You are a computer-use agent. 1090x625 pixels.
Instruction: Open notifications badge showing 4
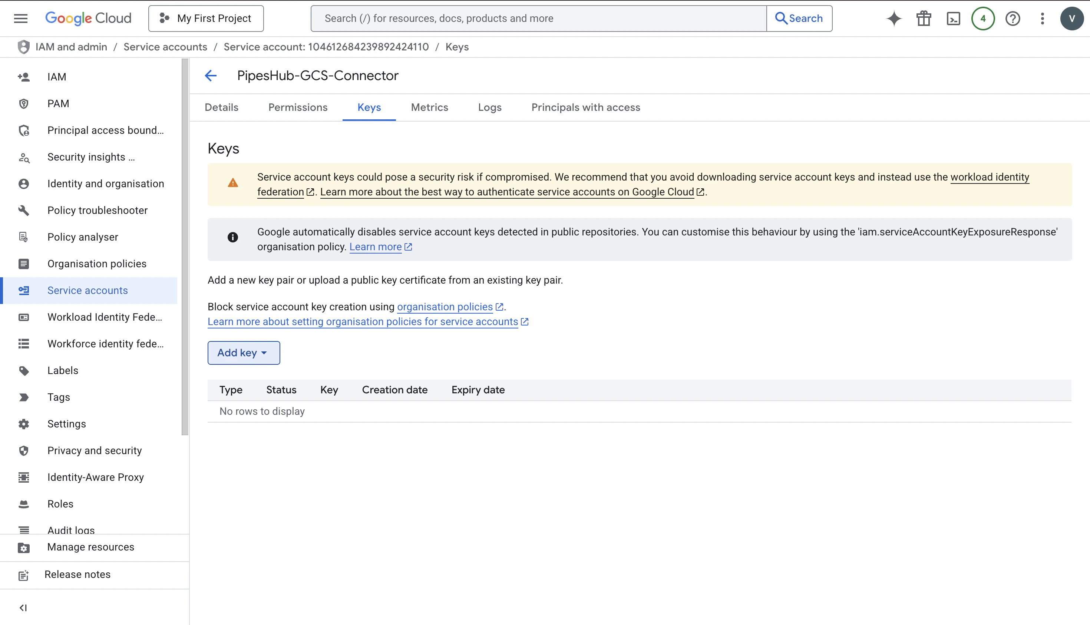(x=983, y=19)
